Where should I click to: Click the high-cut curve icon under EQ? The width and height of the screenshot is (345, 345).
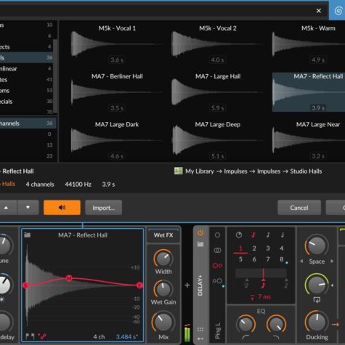click(276, 337)
